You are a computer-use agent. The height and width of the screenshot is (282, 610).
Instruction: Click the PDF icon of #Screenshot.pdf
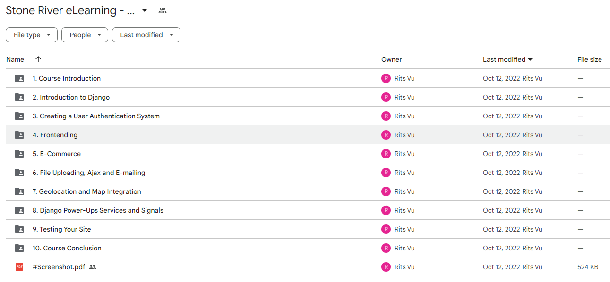[x=19, y=267]
